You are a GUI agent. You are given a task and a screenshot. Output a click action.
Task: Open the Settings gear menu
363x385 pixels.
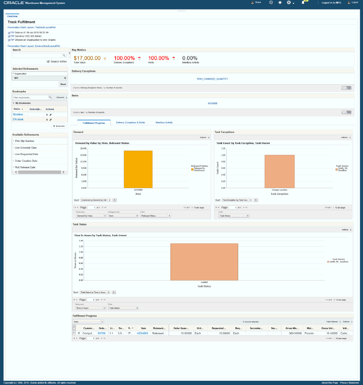(289, 2)
